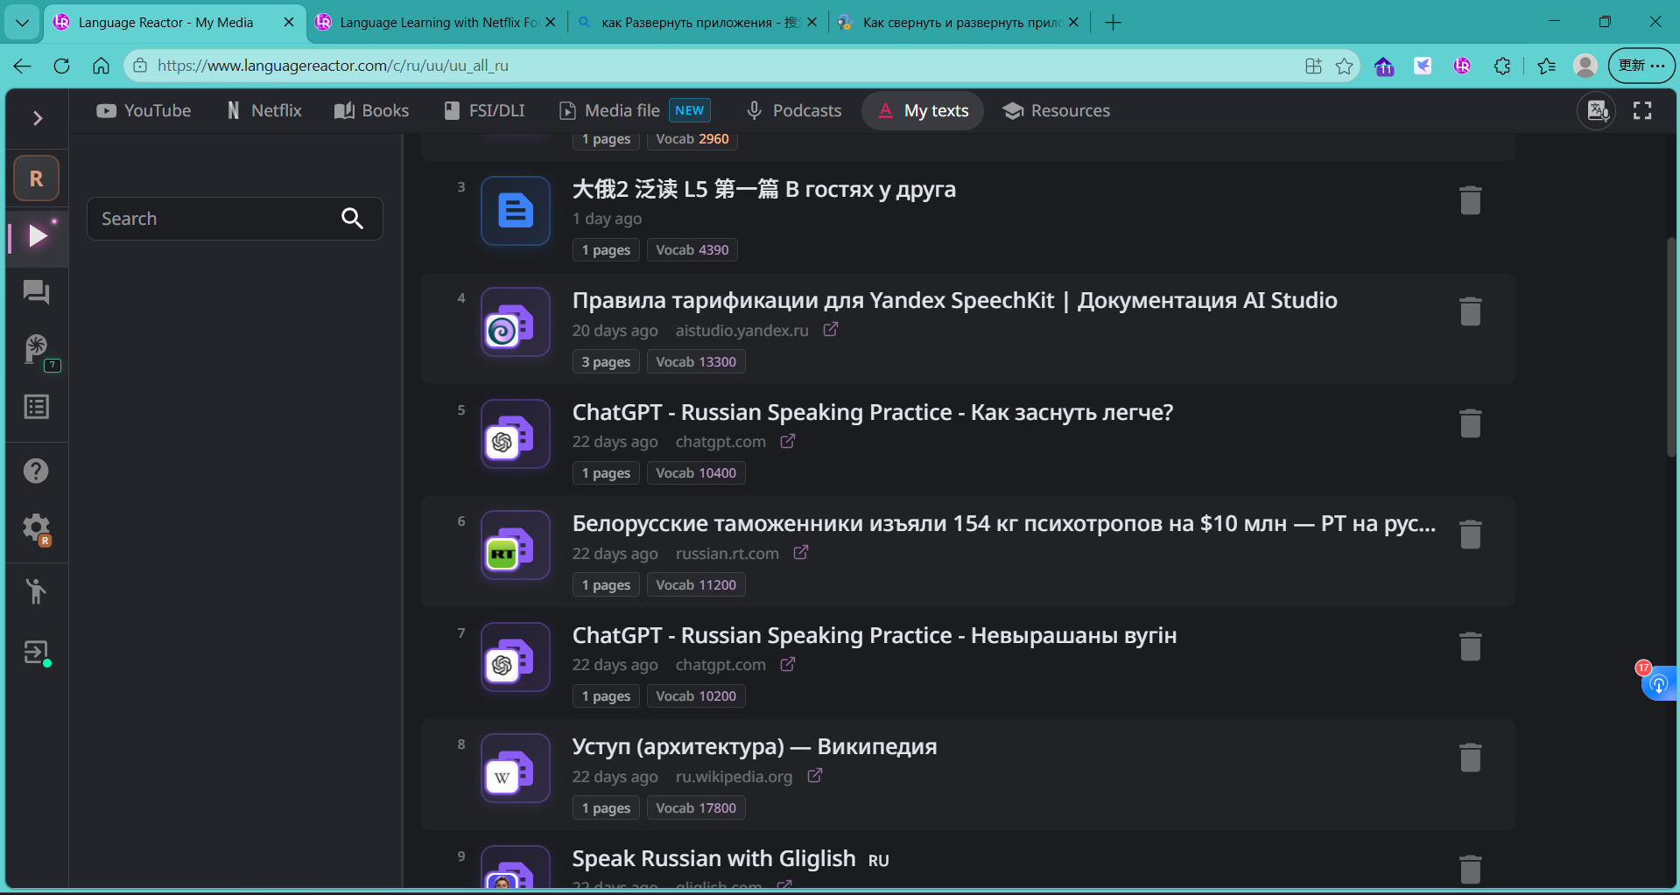Click the translation language icon button

coord(1597,111)
